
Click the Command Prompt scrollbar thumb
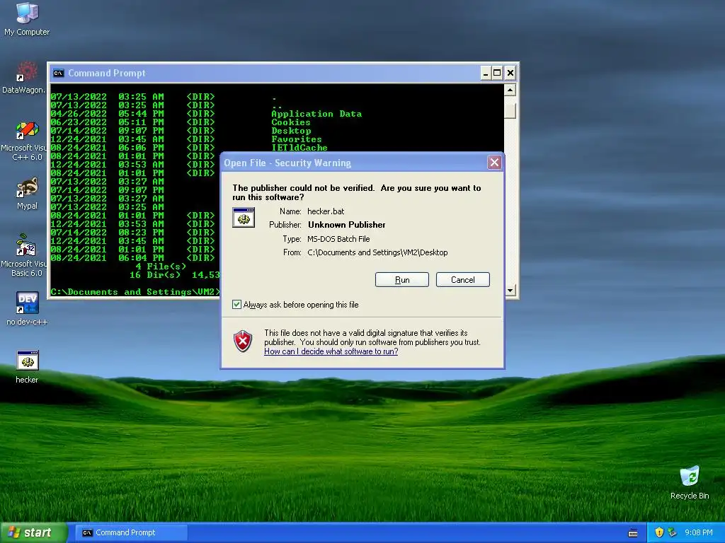pyautogui.click(x=510, y=111)
